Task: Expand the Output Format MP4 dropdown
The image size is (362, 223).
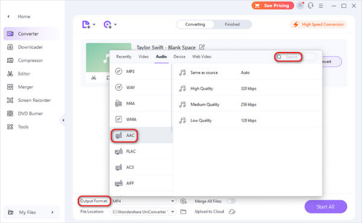Action: point(143,201)
